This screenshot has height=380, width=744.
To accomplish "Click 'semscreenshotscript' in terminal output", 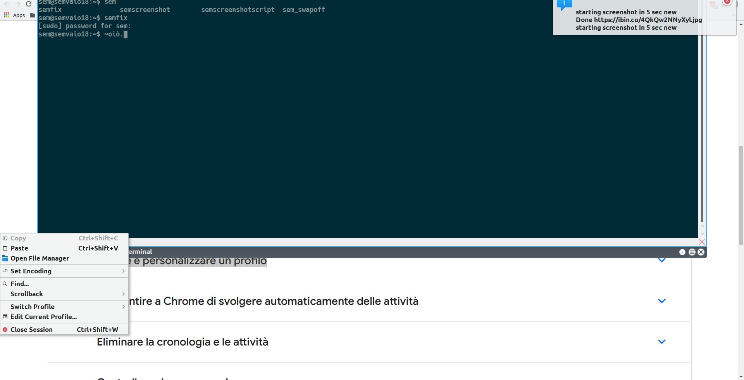I will click(238, 10).
